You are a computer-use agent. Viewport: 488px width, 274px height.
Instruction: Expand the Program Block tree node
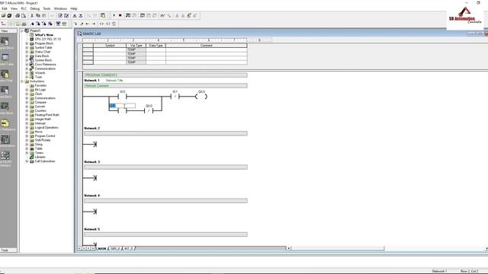pyautogui.click(x=27, y=43)
